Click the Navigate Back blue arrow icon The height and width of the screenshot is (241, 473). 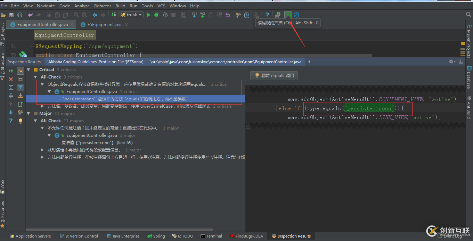coord(95,15)
